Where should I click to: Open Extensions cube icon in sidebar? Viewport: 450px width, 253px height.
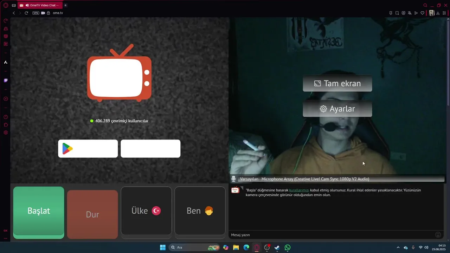(6, 125)
